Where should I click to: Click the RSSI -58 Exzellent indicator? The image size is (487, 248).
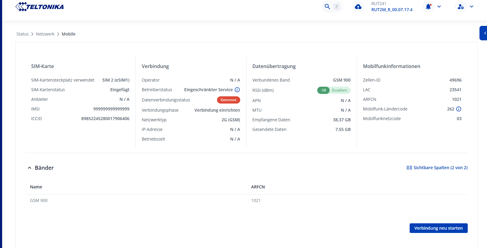click(333, 90)
